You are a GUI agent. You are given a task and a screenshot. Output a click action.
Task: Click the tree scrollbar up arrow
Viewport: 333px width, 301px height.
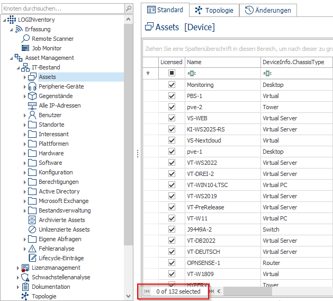[x=128, y=19]
